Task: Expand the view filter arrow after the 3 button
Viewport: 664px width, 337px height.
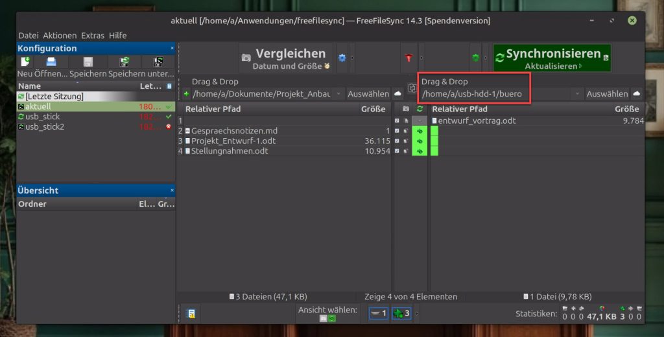Action: pos(417,314)
